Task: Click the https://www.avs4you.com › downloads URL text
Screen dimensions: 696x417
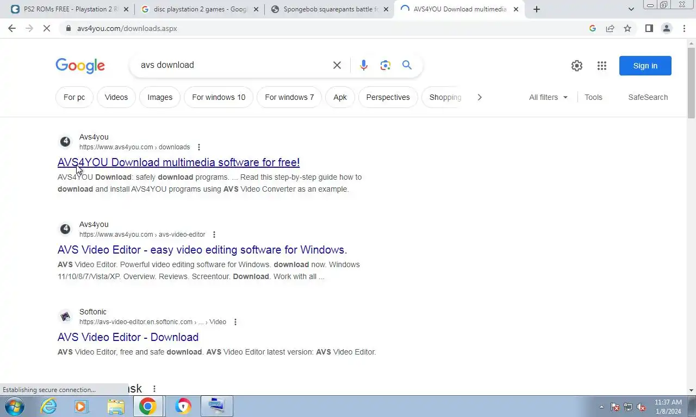Action: coord(134,147)
